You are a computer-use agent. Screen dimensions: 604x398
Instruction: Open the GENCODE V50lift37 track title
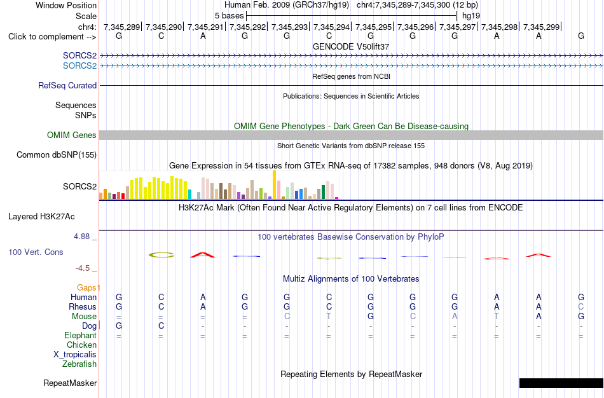tap(351, 46)
